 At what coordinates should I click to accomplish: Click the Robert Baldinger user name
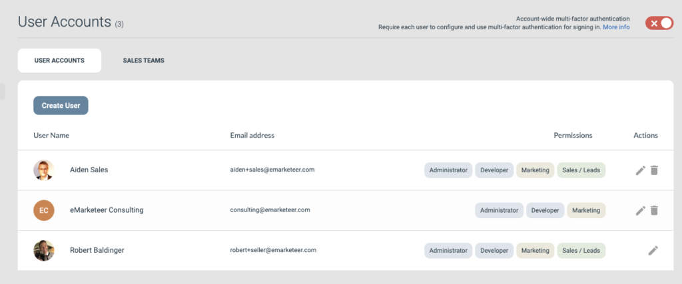point(97,251)
